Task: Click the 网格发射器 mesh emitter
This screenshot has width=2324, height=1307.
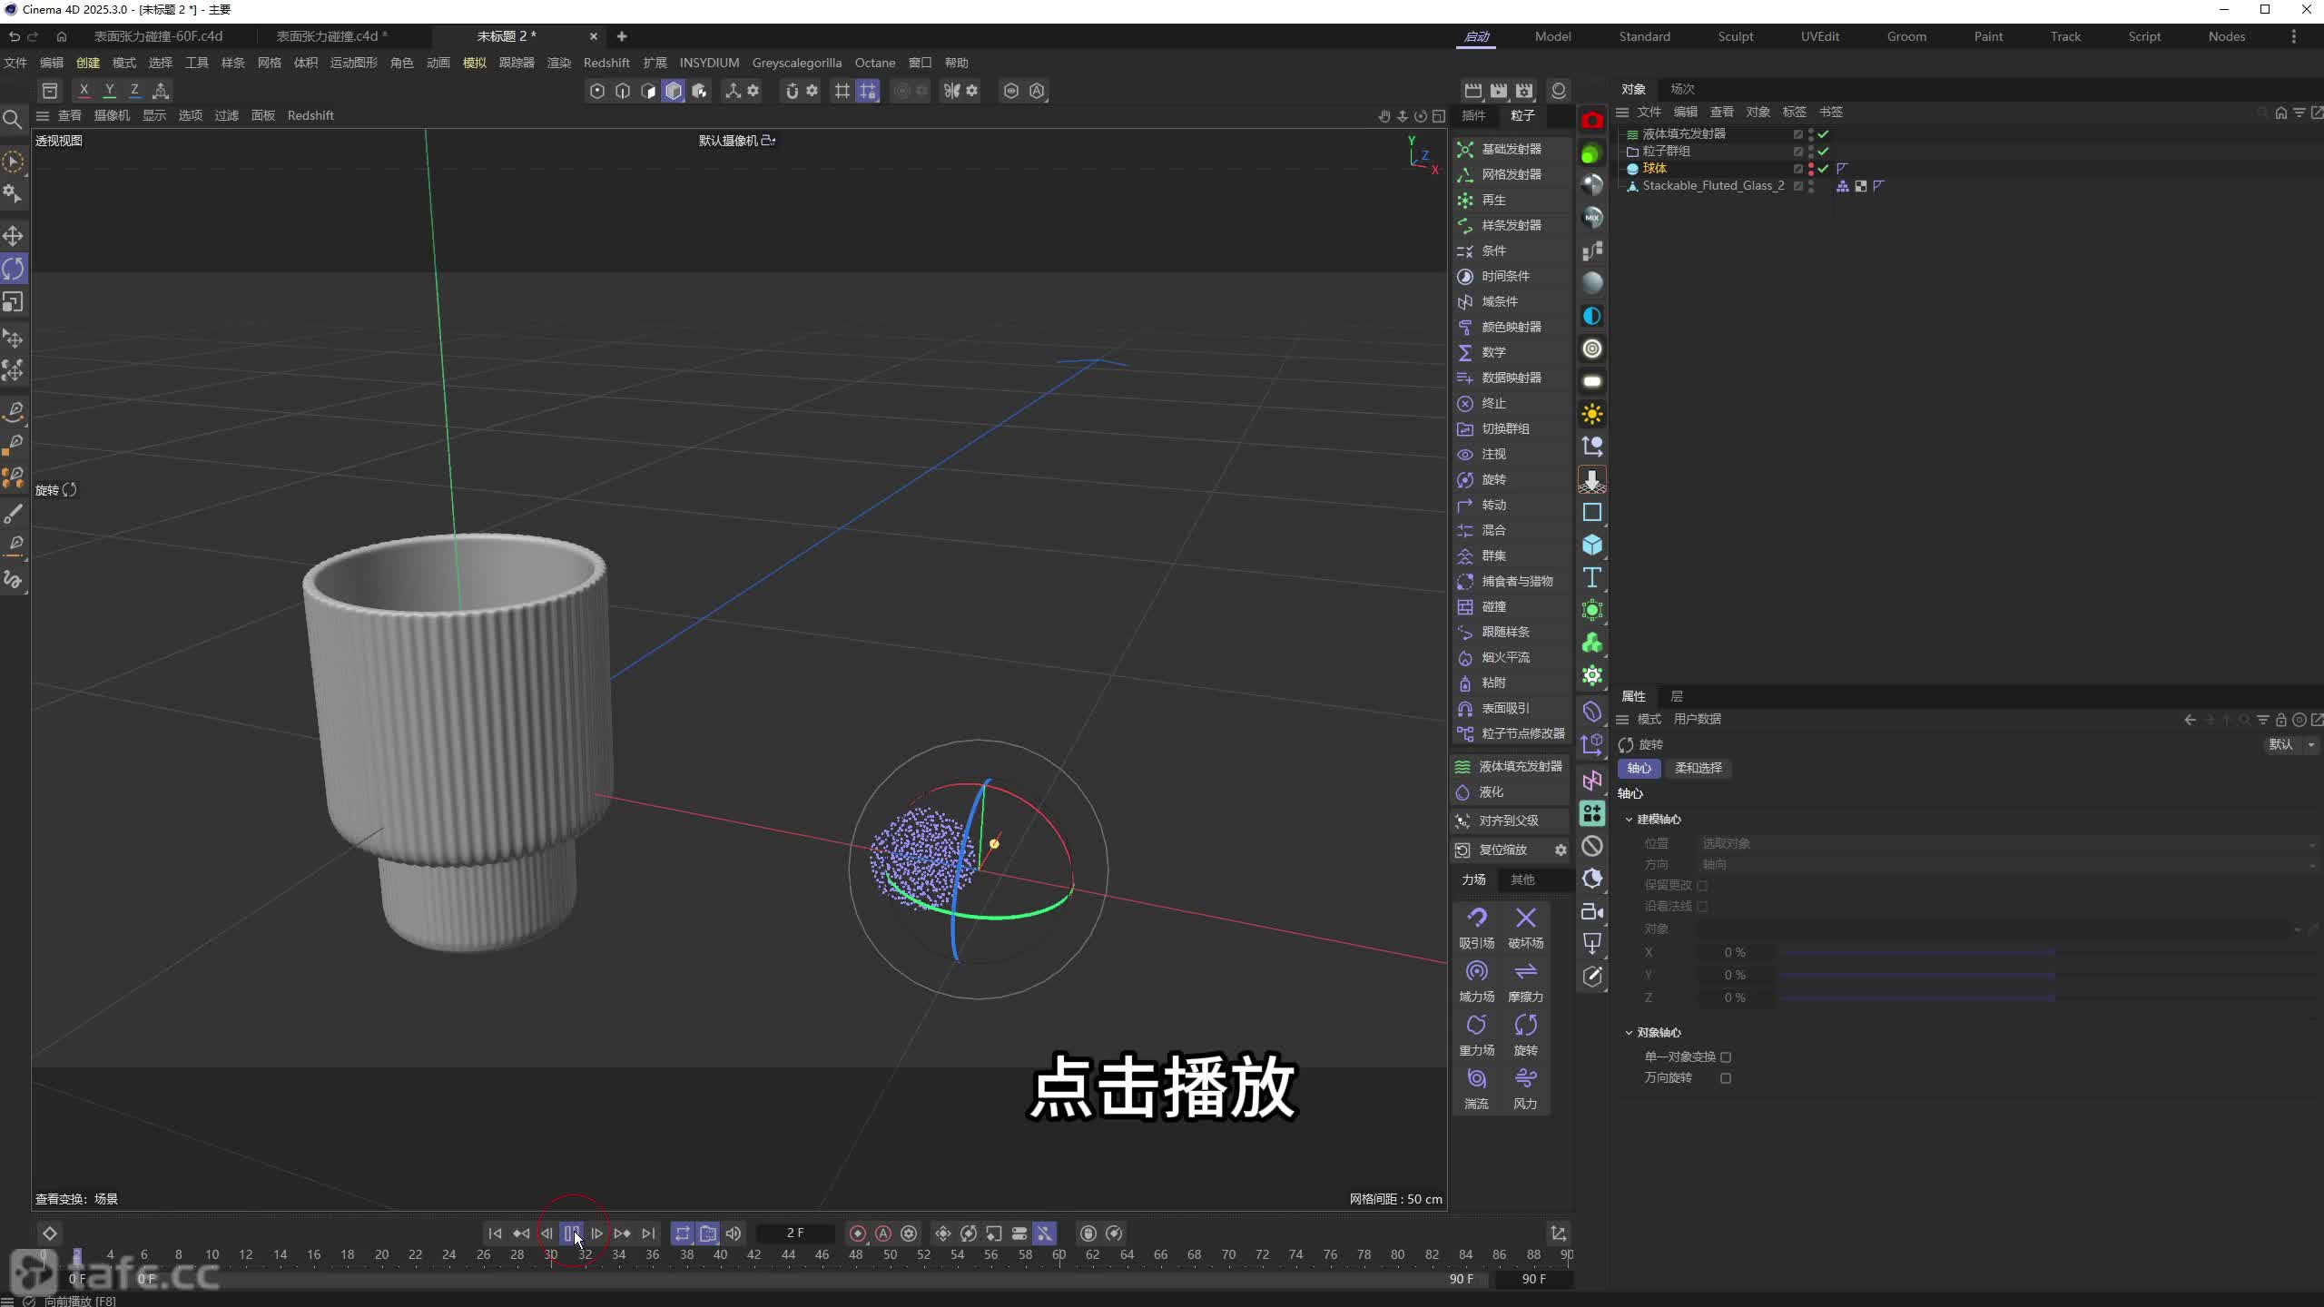Action: [1512, 174]
